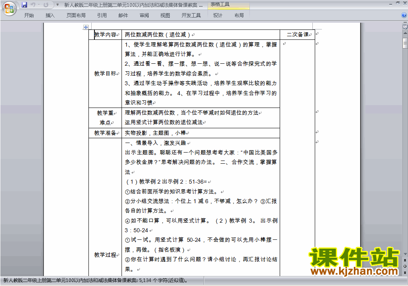This screenshot has width=408, height=286.
Task: Minimize the Word window
Action: [x=390, y=4]
